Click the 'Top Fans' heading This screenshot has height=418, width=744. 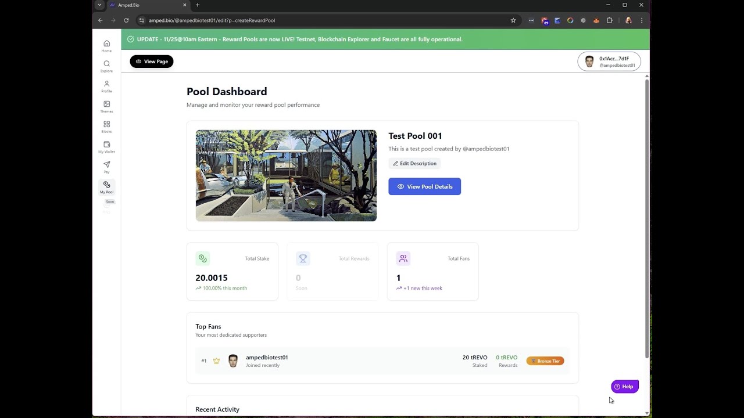point(208,326)
